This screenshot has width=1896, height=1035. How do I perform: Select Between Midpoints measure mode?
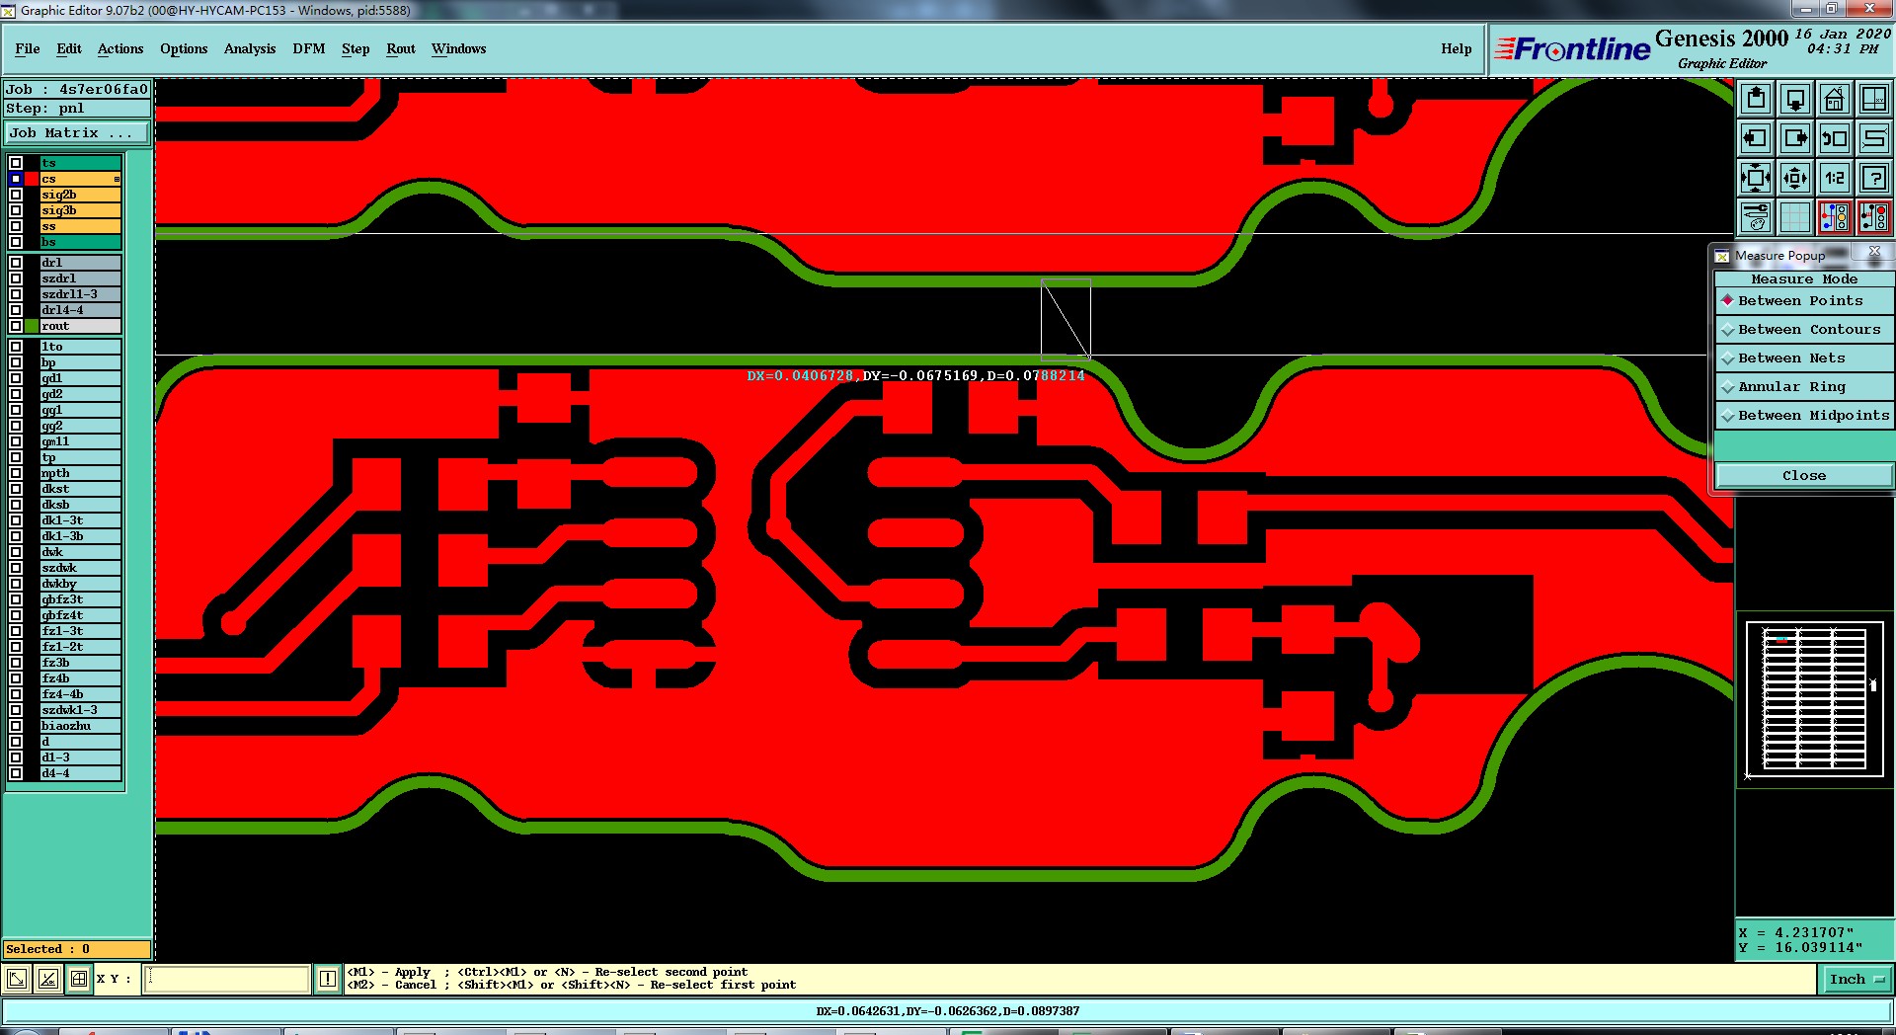(1804, 416)
